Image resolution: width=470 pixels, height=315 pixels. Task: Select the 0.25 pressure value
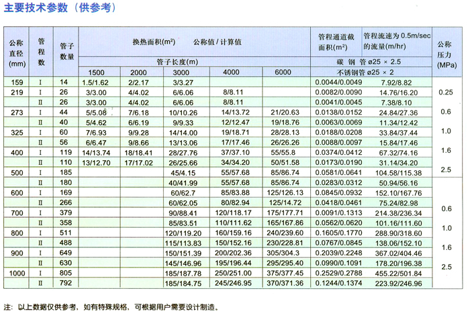[445, 92]
